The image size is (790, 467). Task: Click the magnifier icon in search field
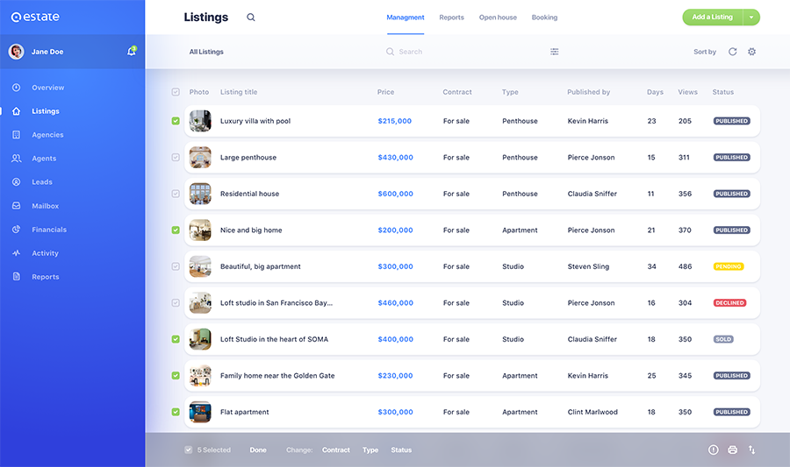click(390, 52)
